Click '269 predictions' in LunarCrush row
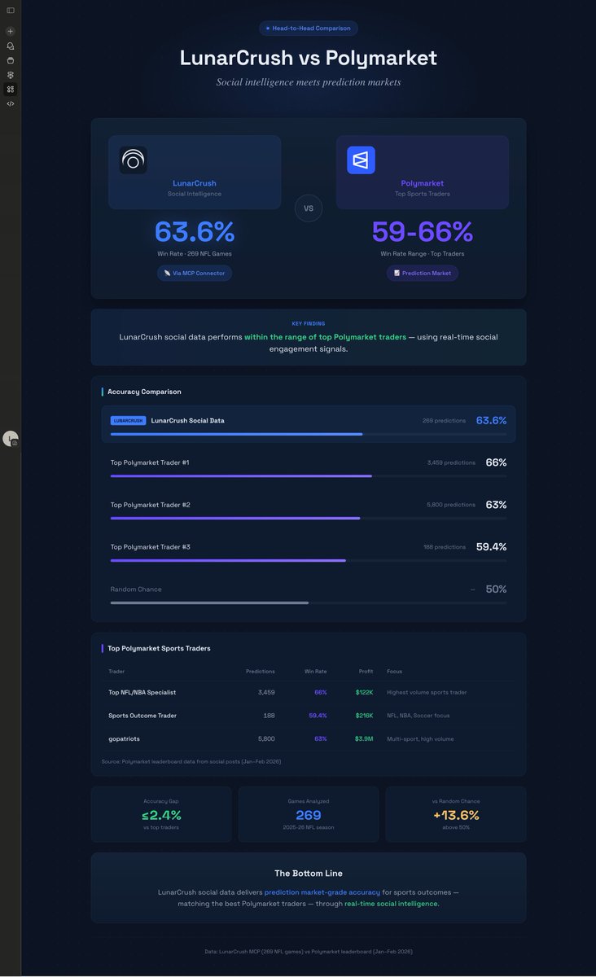This screenshot has height=977, width=596. [x=444, y=421]
